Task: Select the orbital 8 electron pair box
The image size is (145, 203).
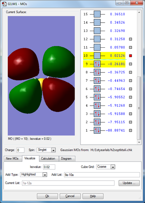Action: click(x=97, y=72)
